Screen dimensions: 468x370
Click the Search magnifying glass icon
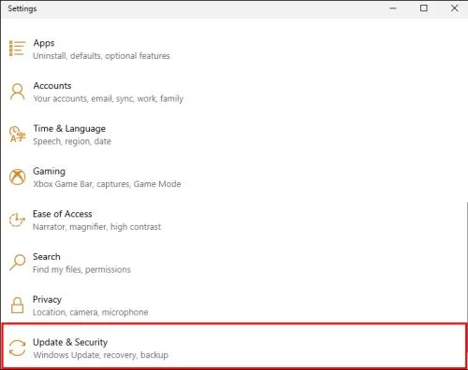point(17,263)
